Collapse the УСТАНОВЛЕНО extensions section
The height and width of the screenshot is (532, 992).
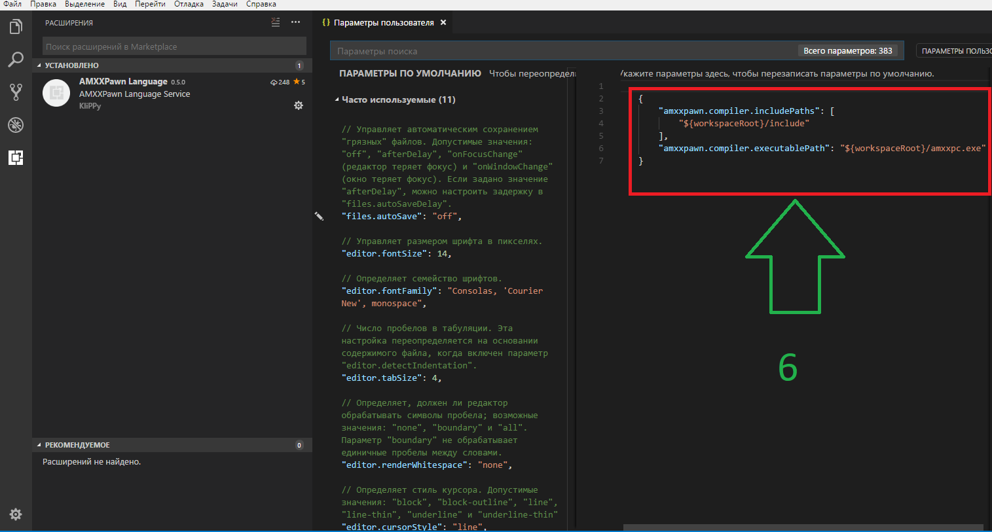tap(172, 65)
